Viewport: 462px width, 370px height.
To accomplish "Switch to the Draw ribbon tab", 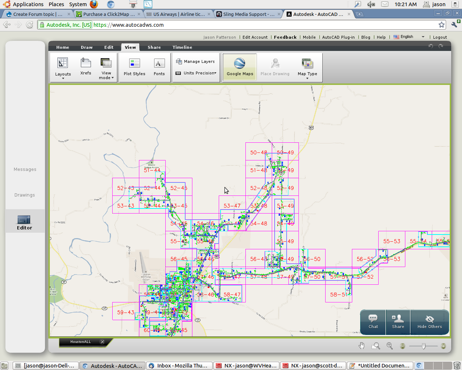I will pos(87,47).
